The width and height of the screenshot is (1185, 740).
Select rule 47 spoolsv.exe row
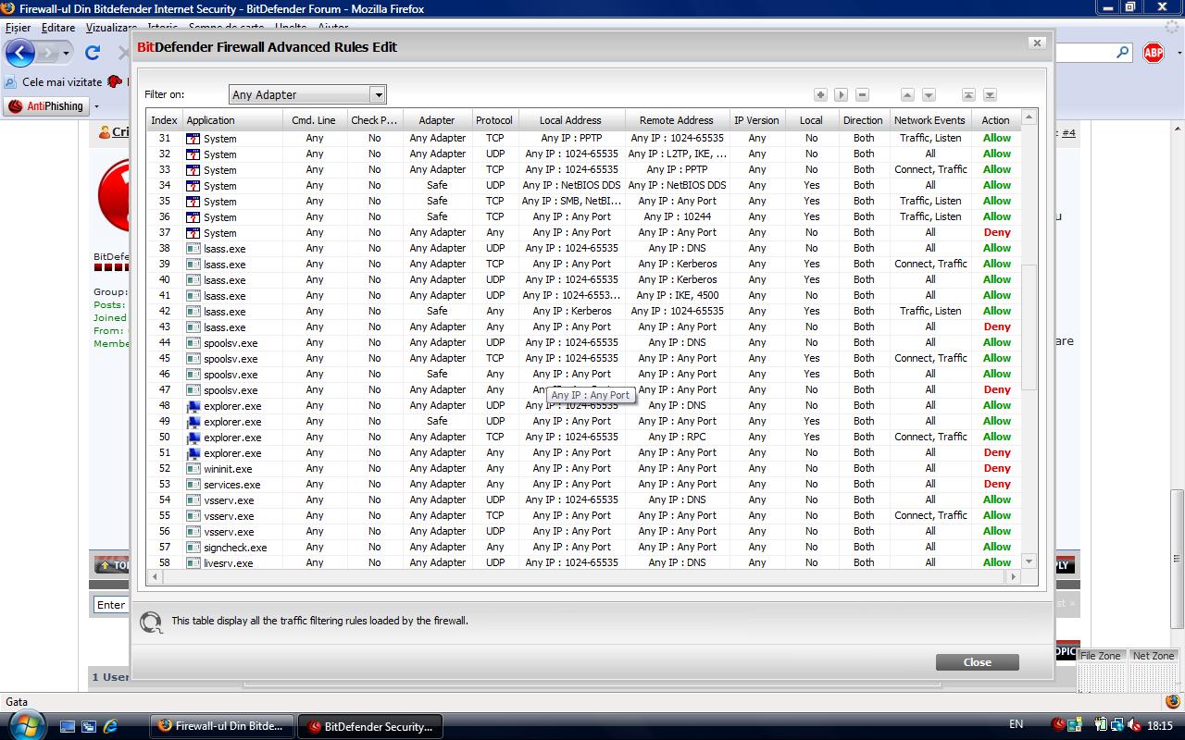pyautogui.click(x=584, y=390)
